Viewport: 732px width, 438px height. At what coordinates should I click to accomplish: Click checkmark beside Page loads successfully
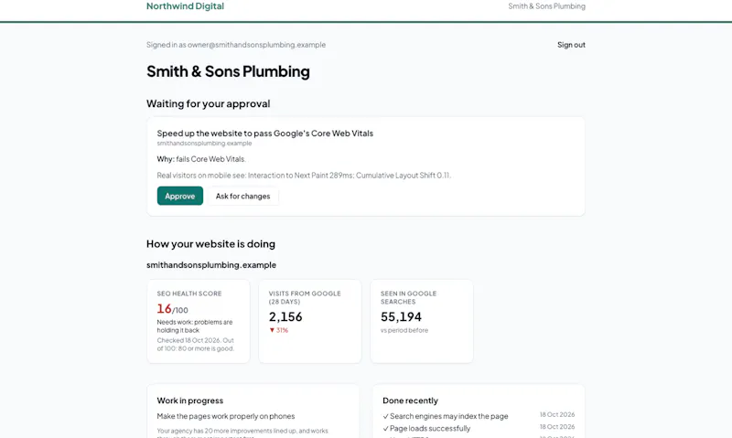click(x=385, y=429)
